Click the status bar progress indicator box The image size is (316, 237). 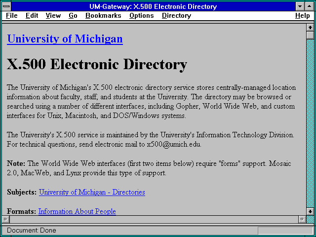point(285,231)
